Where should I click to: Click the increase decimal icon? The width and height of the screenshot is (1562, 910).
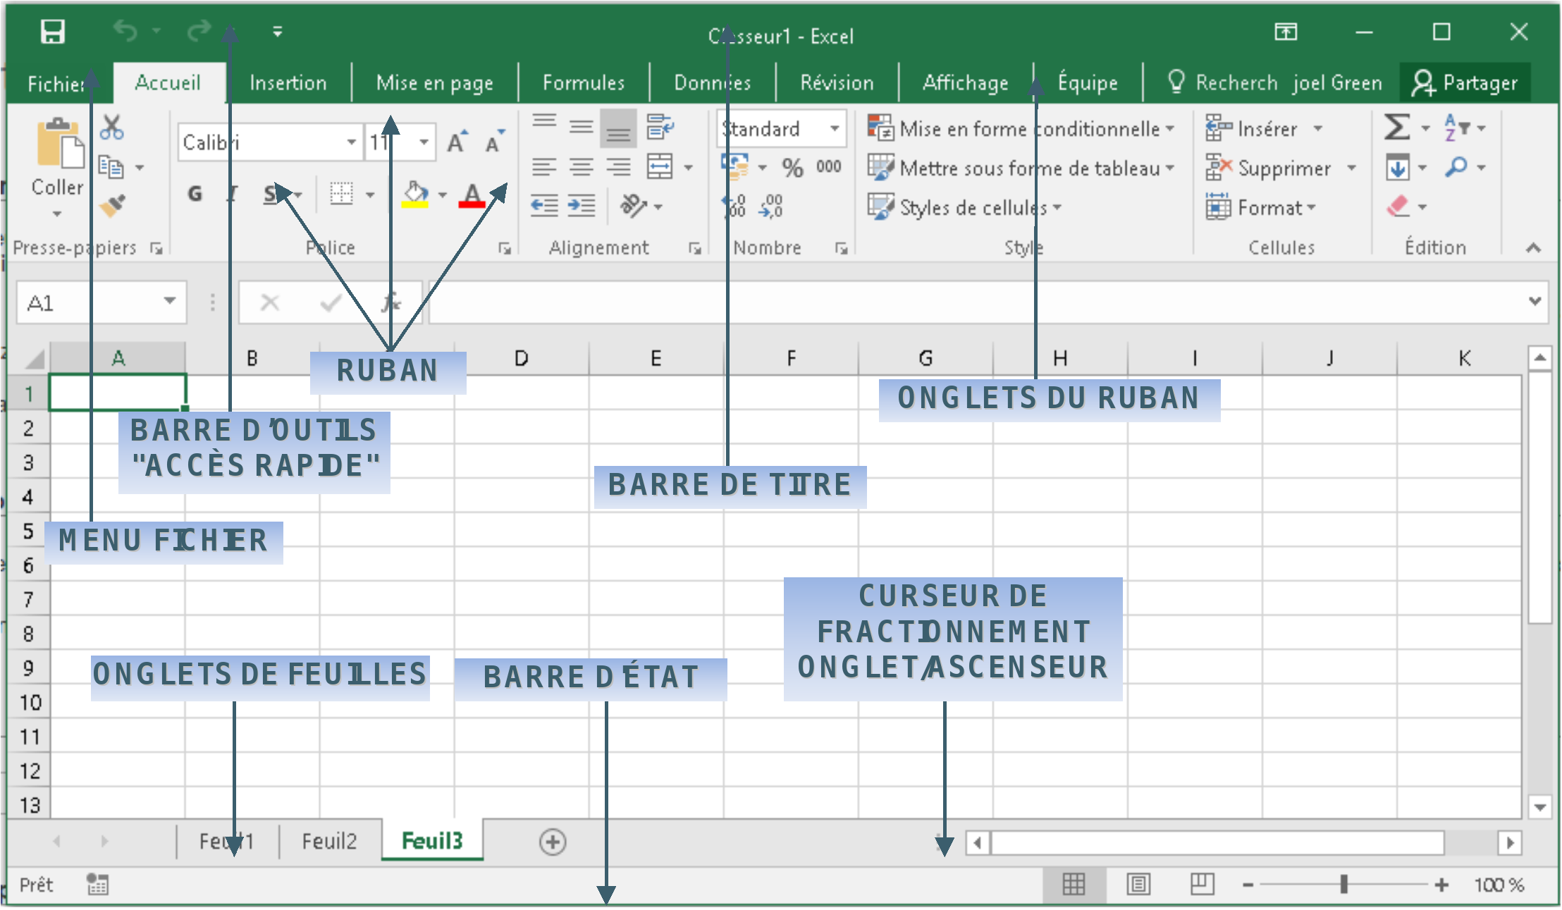pos(734,207)
